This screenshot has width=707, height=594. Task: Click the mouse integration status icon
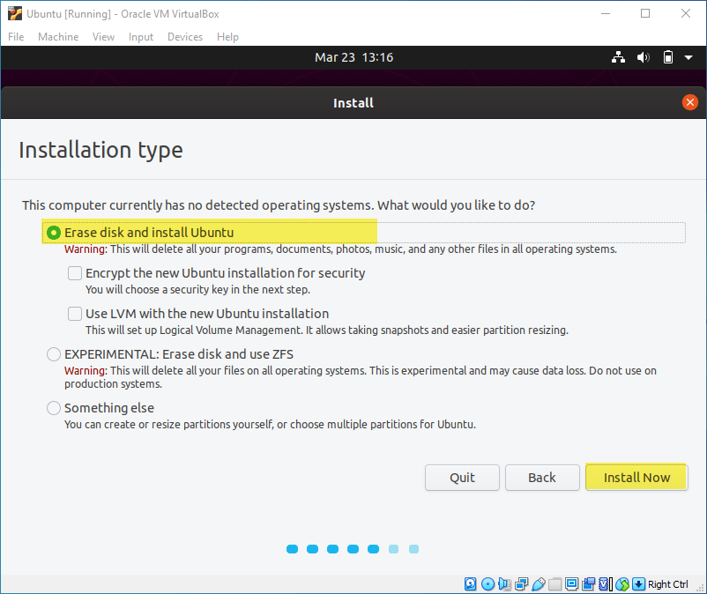622,584
